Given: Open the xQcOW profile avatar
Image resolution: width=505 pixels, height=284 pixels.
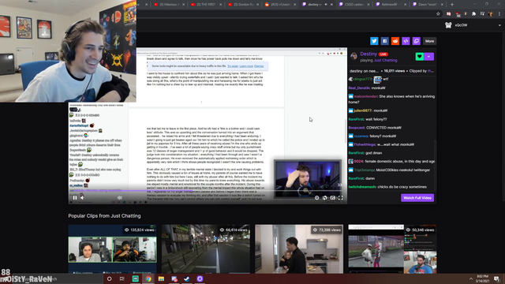Looking at the screenshot, I should (448, 25).
